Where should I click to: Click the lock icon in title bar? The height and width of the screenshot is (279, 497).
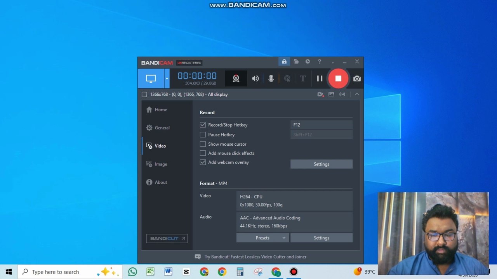click(284, 62)
